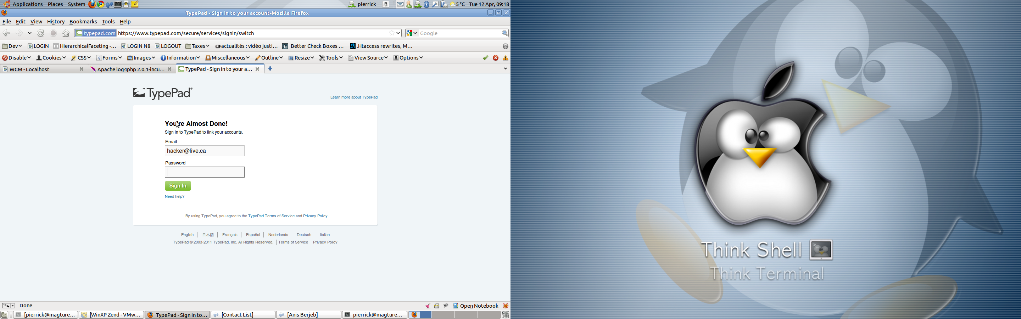Image resolution: width=1021 pixels, height=319 pixels.
Task: Click the back arrow navigation button
Action: click(x=7, y=33)
